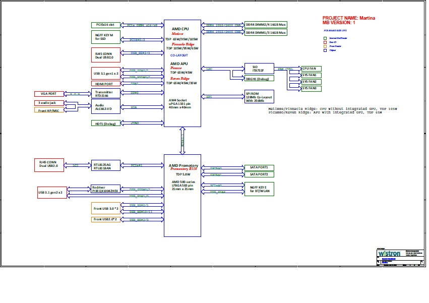Select the SATA PORT1 block
Viewport: 429px width, 303px height.
click(x=259, y=167)
